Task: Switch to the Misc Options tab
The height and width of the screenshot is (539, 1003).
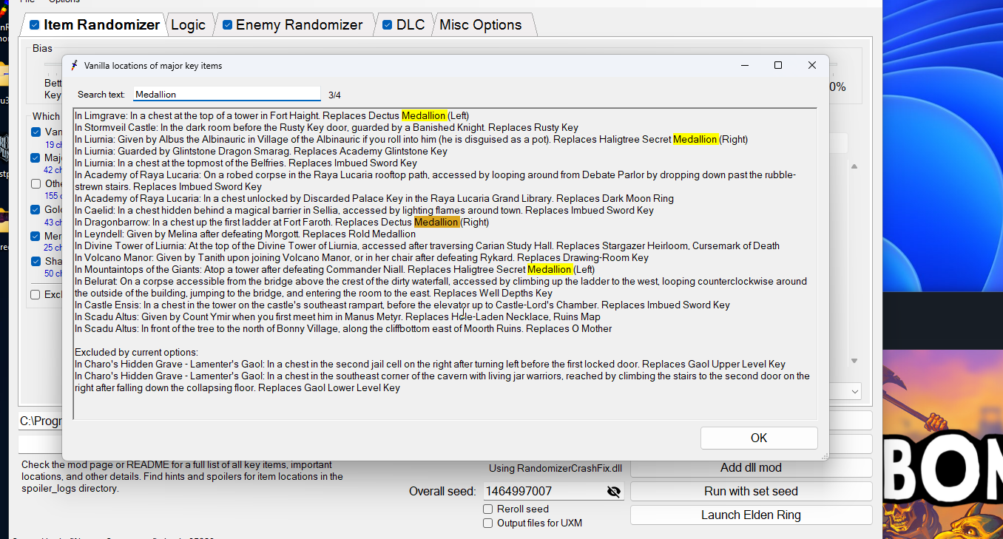Action: click(481, 25)
